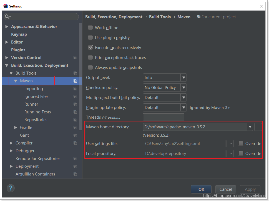Expand the Compiler tree node
The width and height of the screenshot is (269, 201).
(x=11, y=143)
